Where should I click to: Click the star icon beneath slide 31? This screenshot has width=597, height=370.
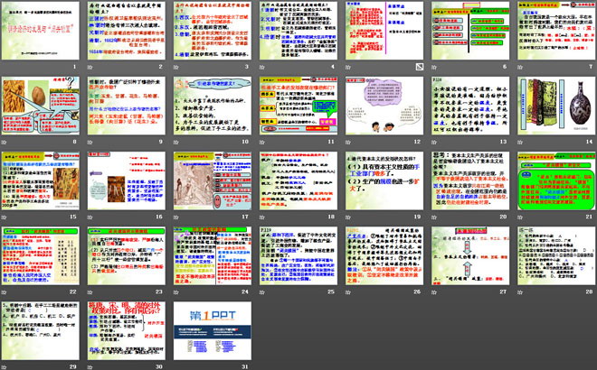coord(175,364)
